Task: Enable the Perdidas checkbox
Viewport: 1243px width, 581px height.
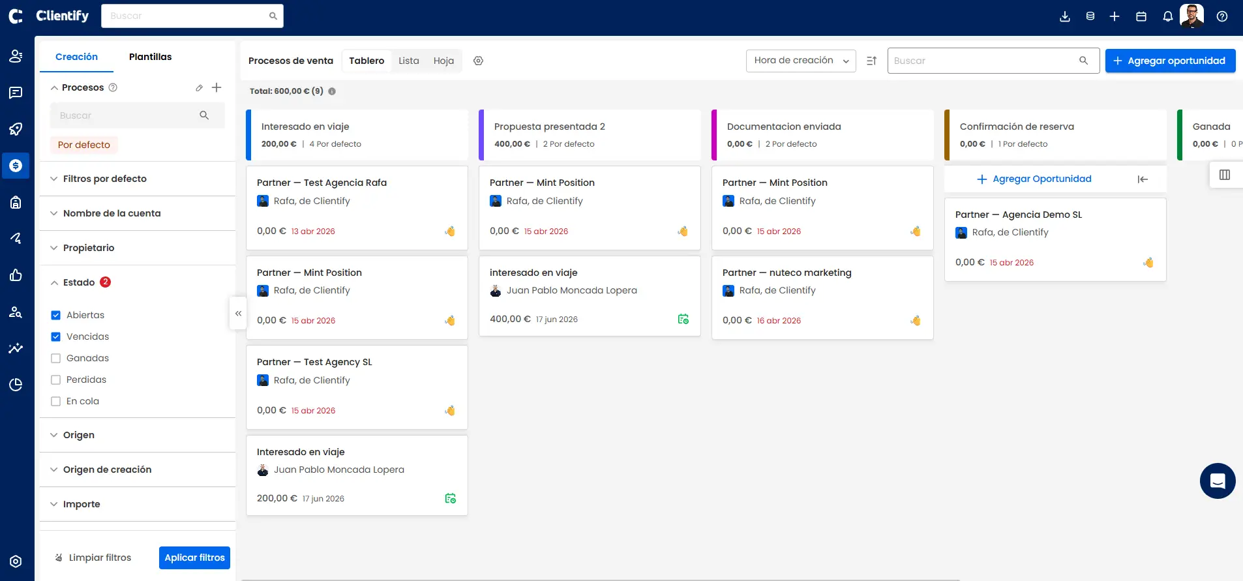Action: click(x=55, y=380)
